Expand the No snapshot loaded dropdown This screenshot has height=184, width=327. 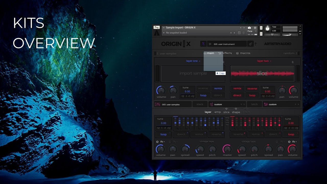(x=164, y=33)
